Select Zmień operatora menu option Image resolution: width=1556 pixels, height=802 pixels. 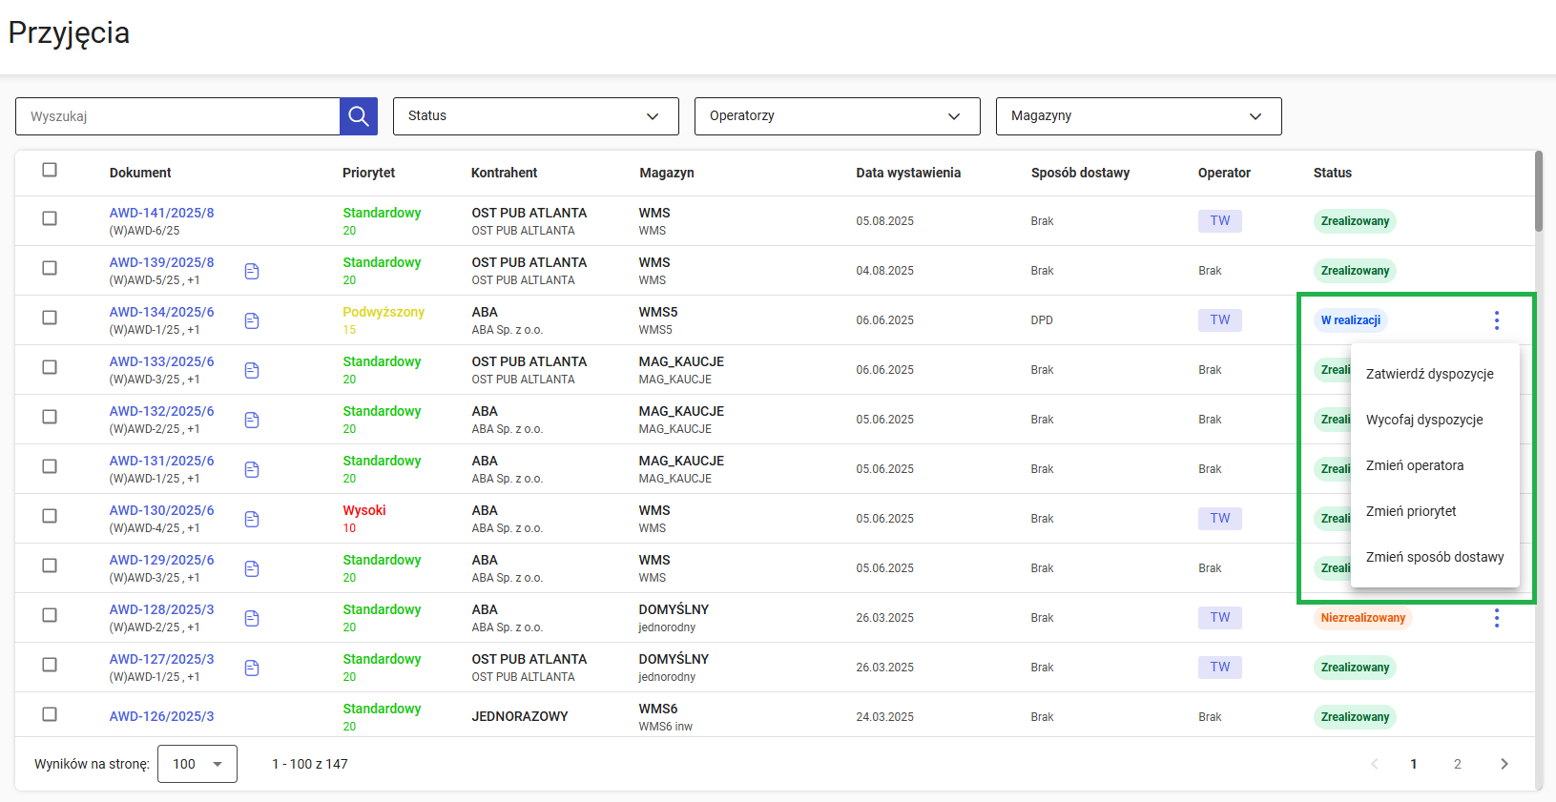click(x=1414, y=465)
